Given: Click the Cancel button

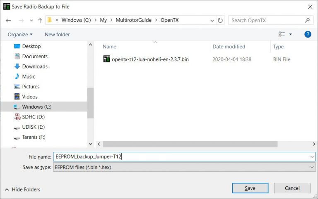Looking at the screenshot, I should [292, 188].
